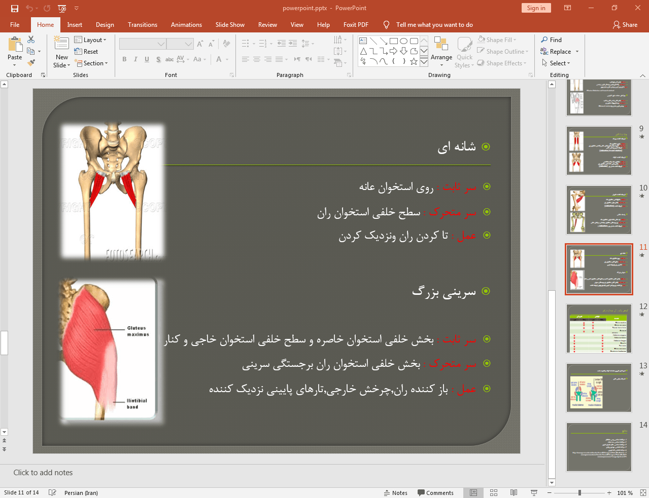Activate the Format Painter brush
The image size is (649, 498).
tap(31, 63)
